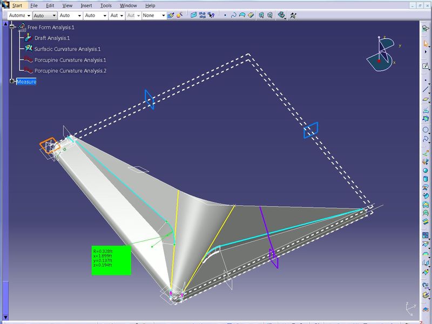Viewport: 432px width, 324px height.
Task: Click the purple plane marker on the model
Action: [274, 259]
